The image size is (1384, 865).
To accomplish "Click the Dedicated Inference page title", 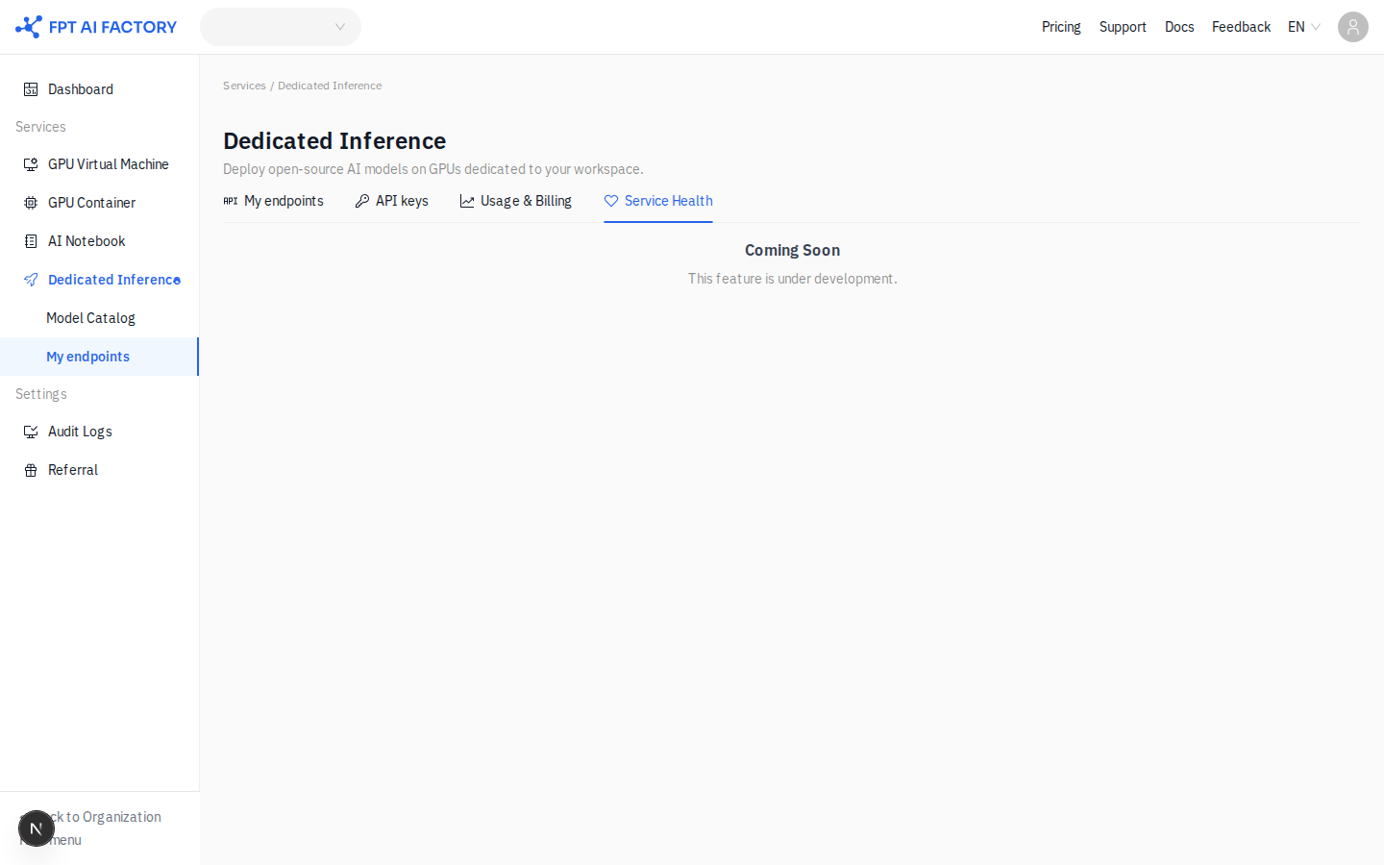I will [334, 140].
